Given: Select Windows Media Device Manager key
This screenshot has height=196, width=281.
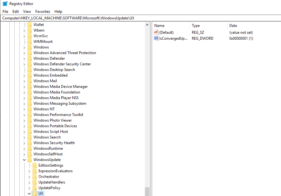Looking at the screenshot, I should (x=61, y=87).
